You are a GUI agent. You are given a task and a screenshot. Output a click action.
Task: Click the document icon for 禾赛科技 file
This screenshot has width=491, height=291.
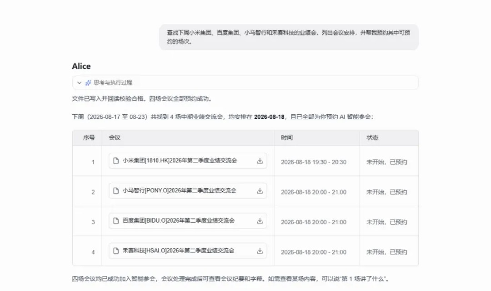click(116, 251)
